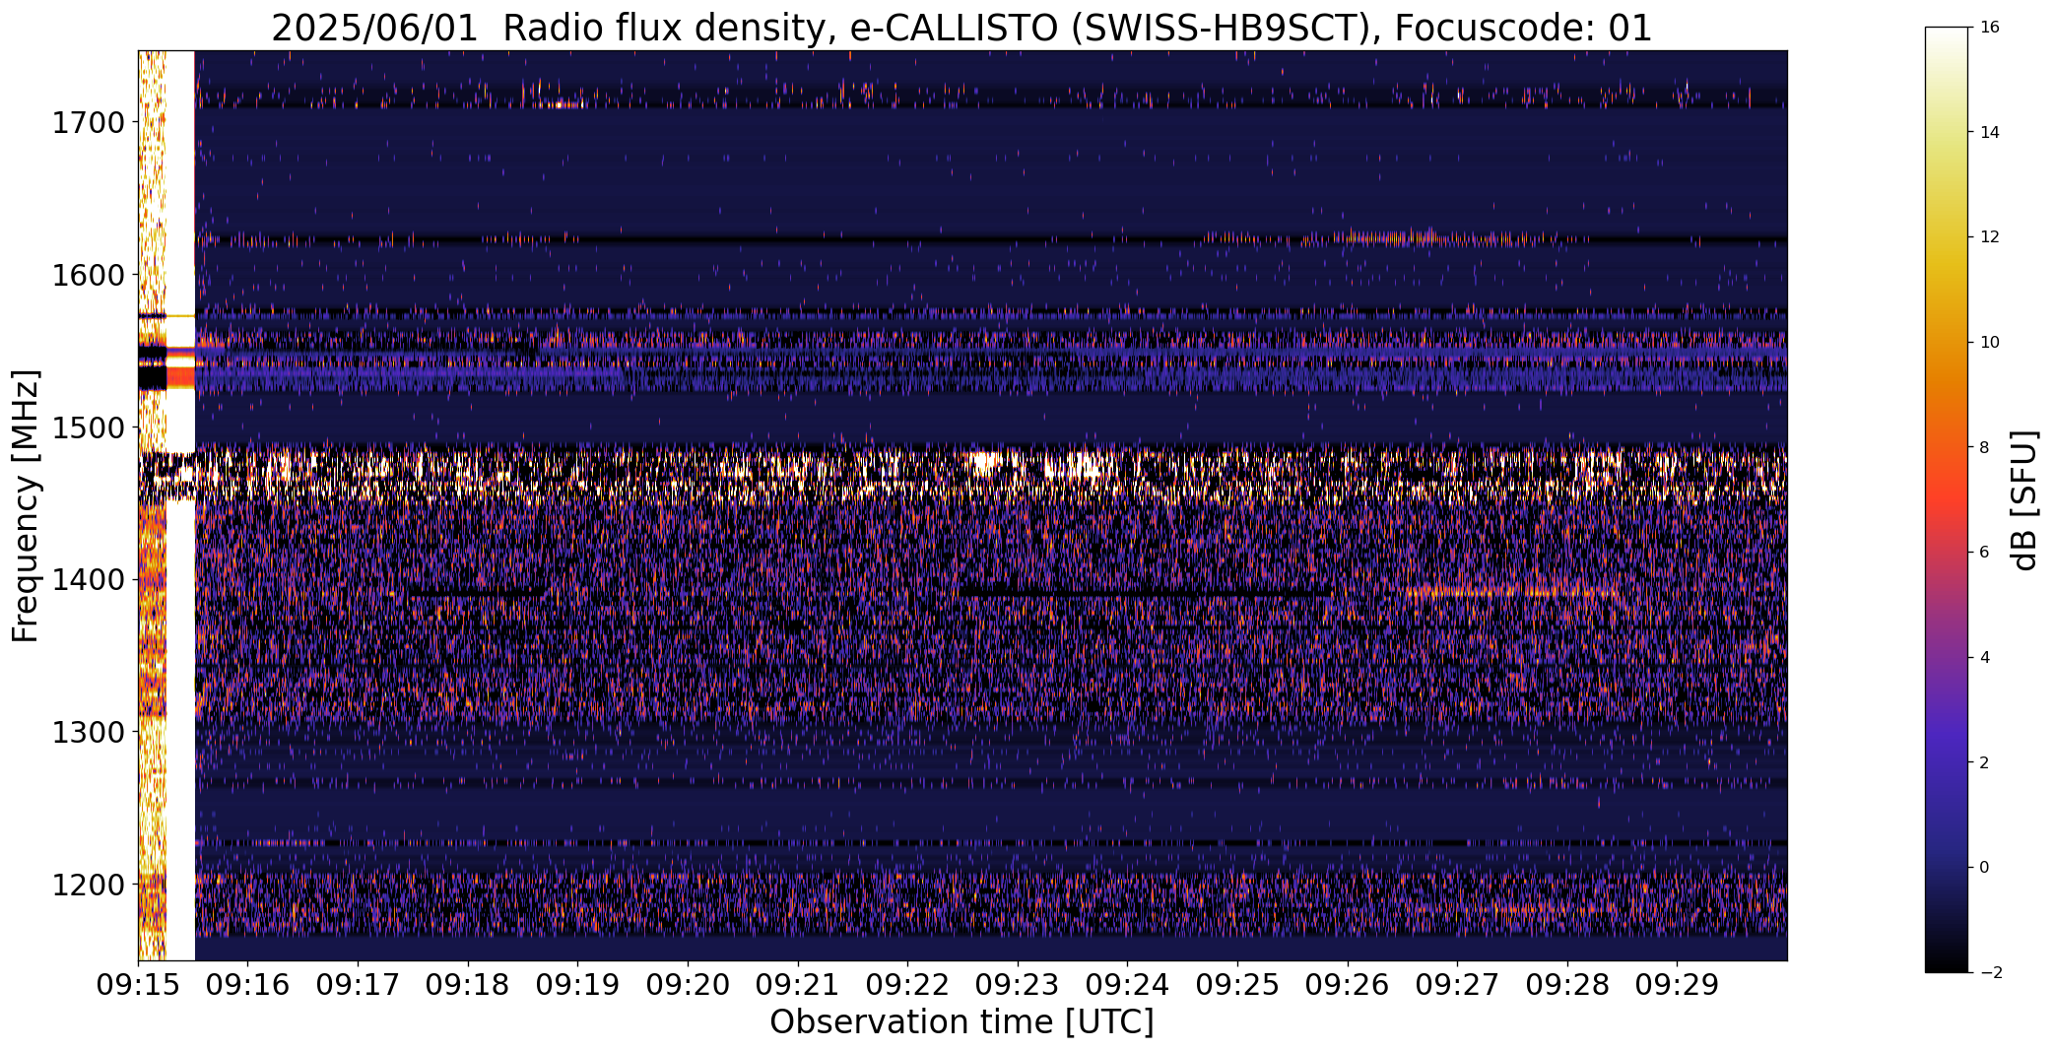Click the black bottom end of colorbar
This screenshot has width=2054, height=1051.
click(x=1946, y=962)
